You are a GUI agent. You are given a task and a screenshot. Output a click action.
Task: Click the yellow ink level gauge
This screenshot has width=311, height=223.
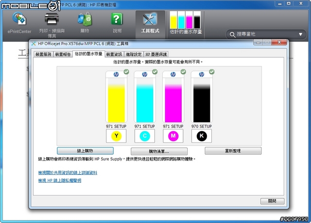pyautogui.click(x=116, y=100)
